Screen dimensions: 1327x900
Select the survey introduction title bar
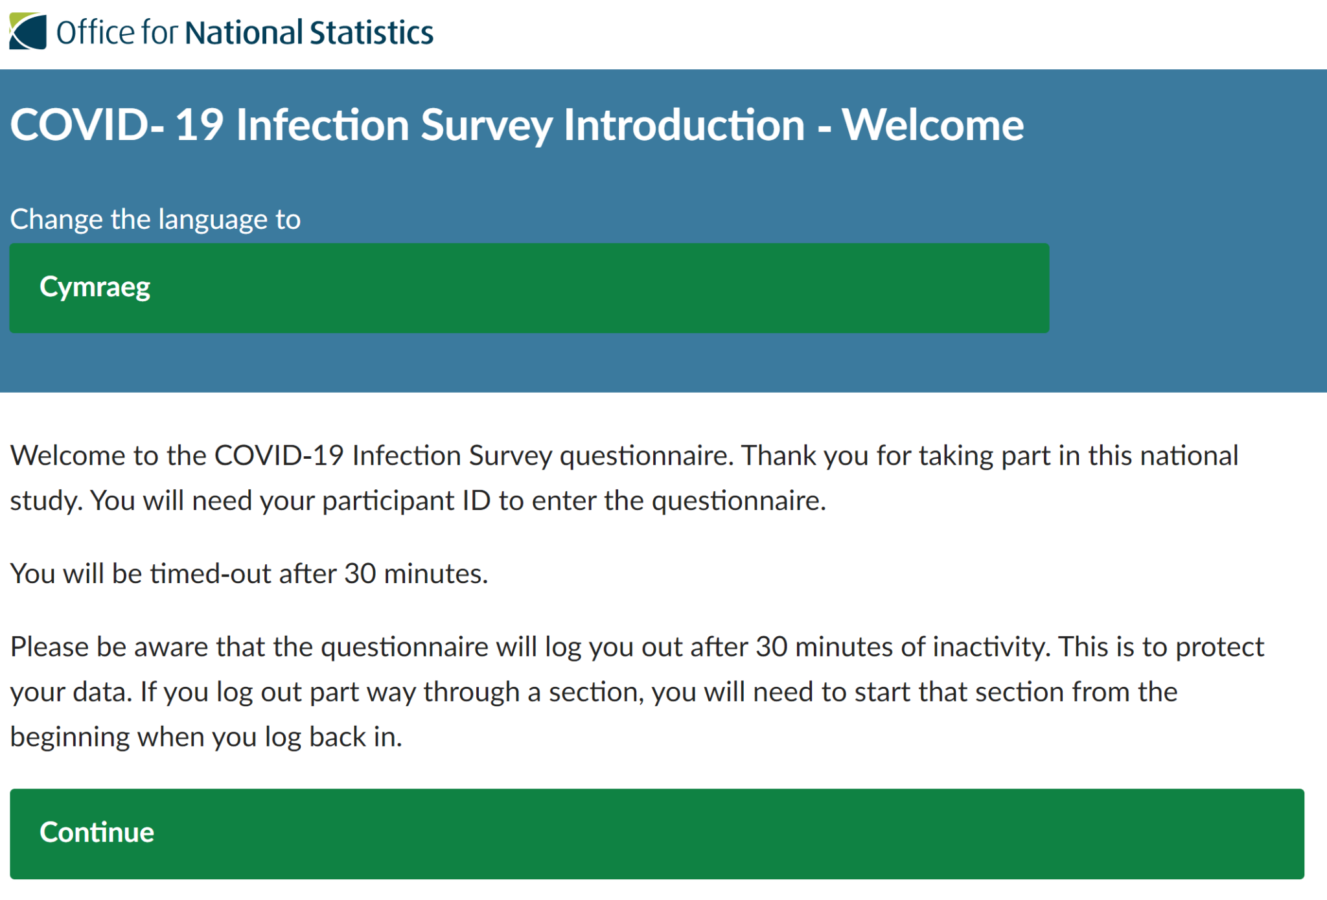[x=516, y=125]
